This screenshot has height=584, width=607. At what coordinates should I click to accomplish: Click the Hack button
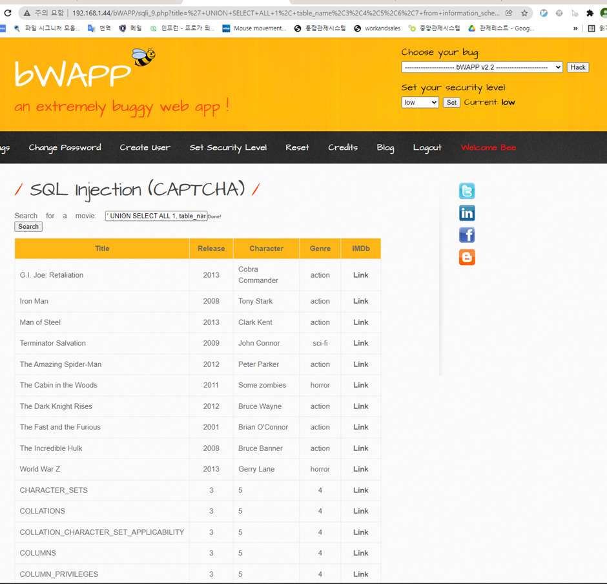tap(578, 67)
